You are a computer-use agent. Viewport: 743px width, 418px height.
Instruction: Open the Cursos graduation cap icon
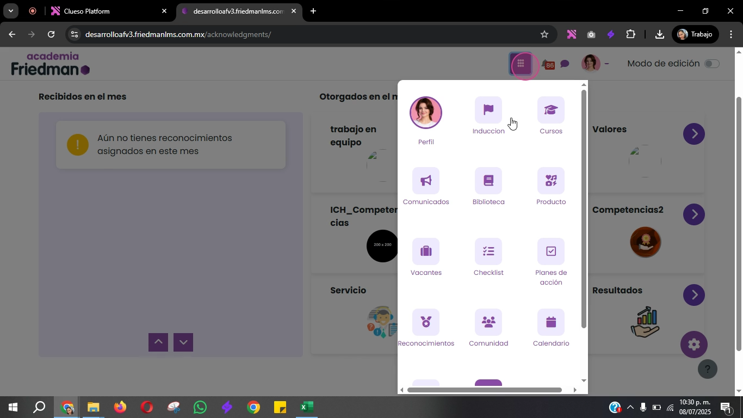[x=550, y=110]
